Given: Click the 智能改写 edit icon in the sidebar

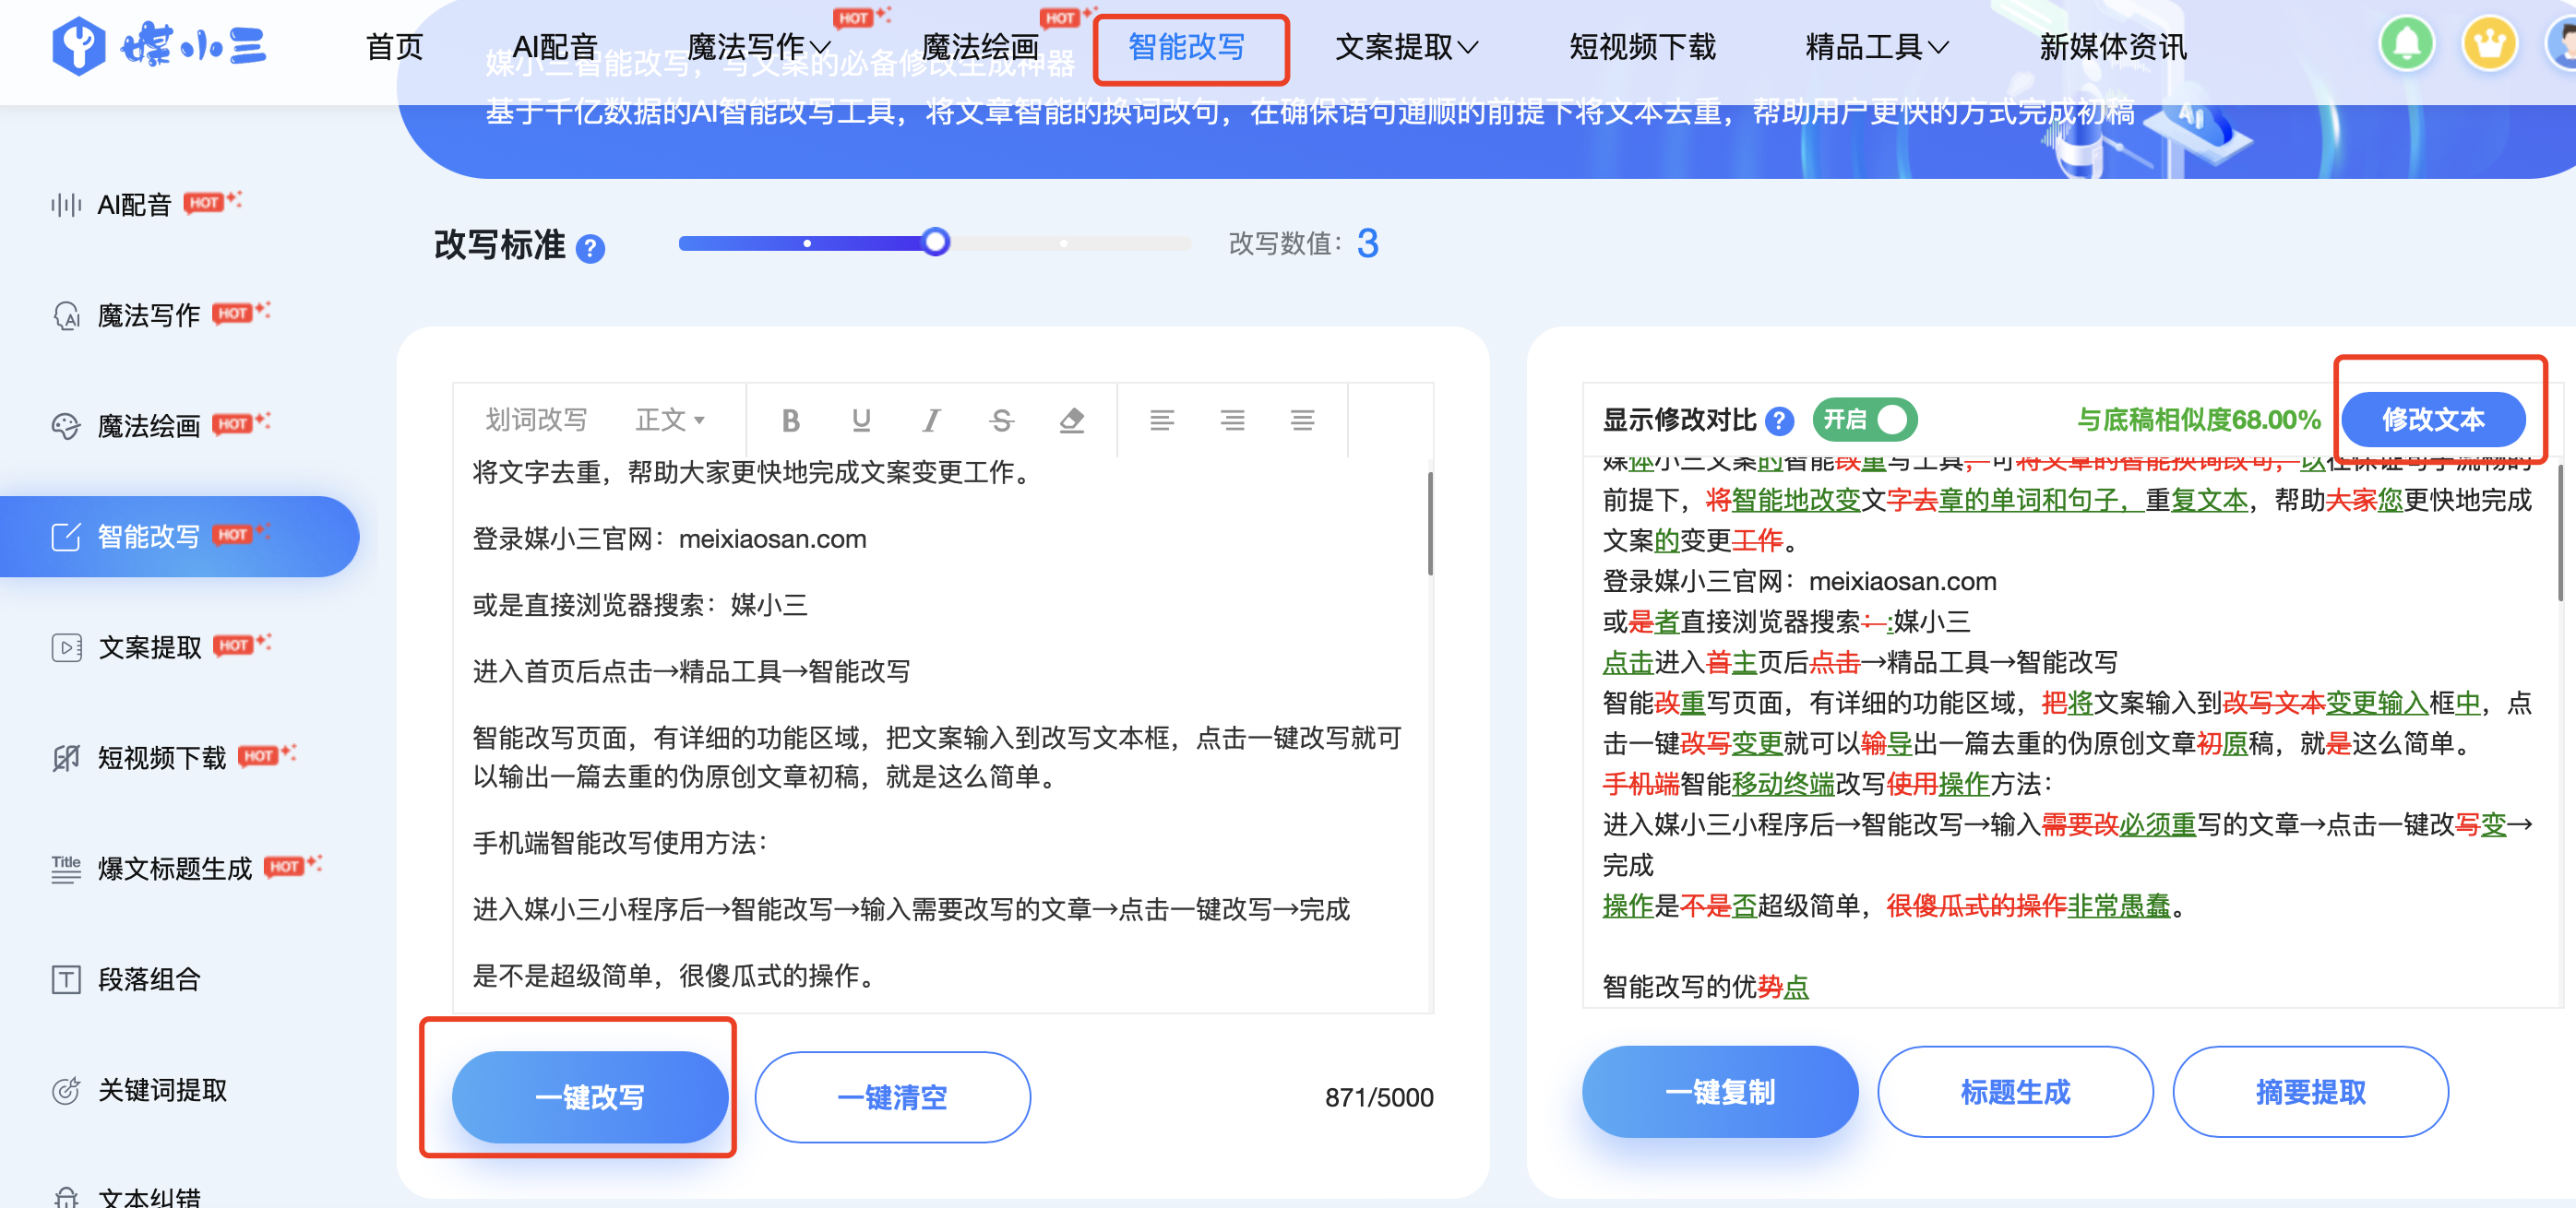Looking at the screenshot, I should point(66,537).
